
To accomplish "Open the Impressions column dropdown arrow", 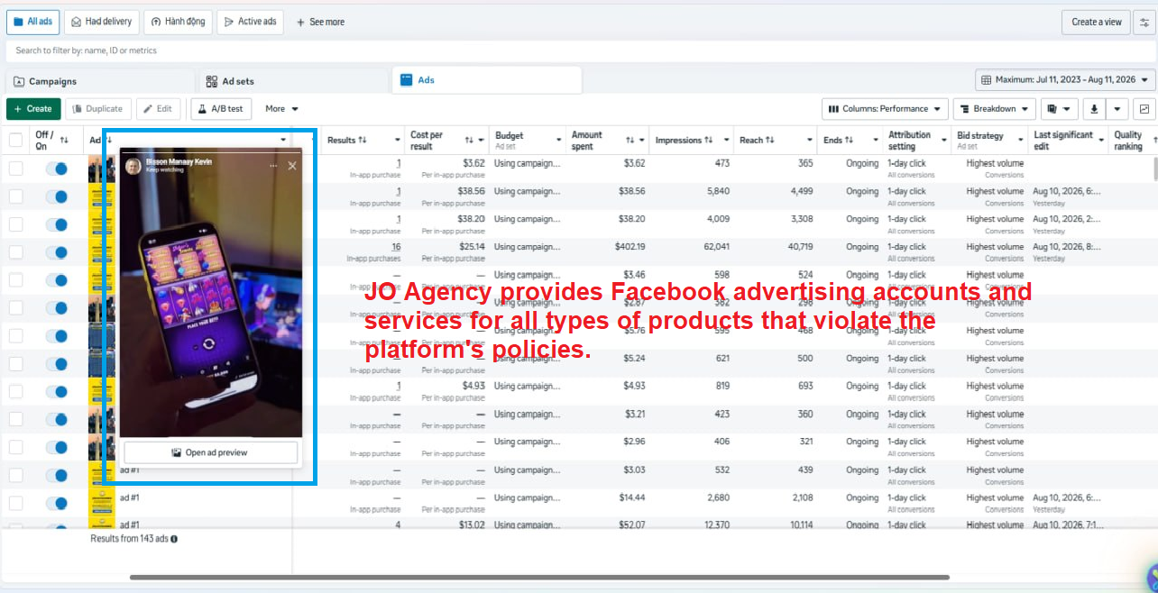I will 727,140.
